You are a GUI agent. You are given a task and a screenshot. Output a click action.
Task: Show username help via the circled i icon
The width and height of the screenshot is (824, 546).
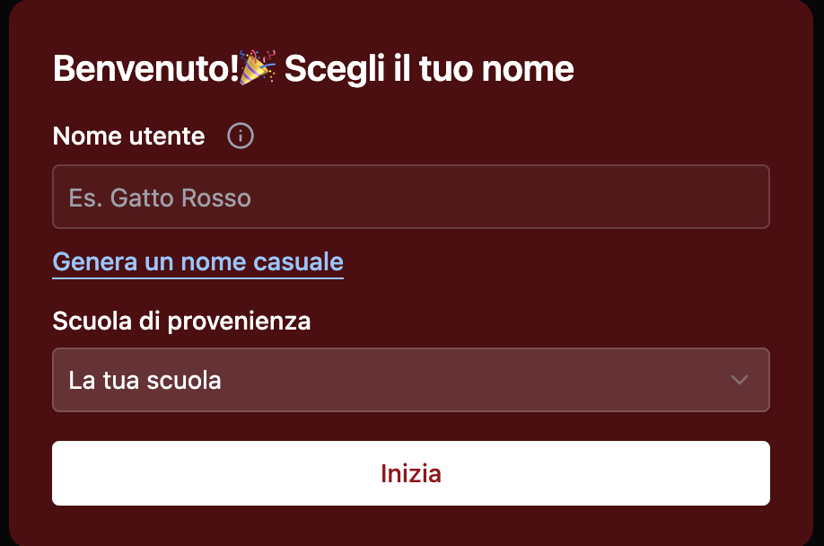click(241, 136)
